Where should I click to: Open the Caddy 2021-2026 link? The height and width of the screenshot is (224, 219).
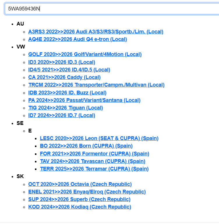[64, 77]
